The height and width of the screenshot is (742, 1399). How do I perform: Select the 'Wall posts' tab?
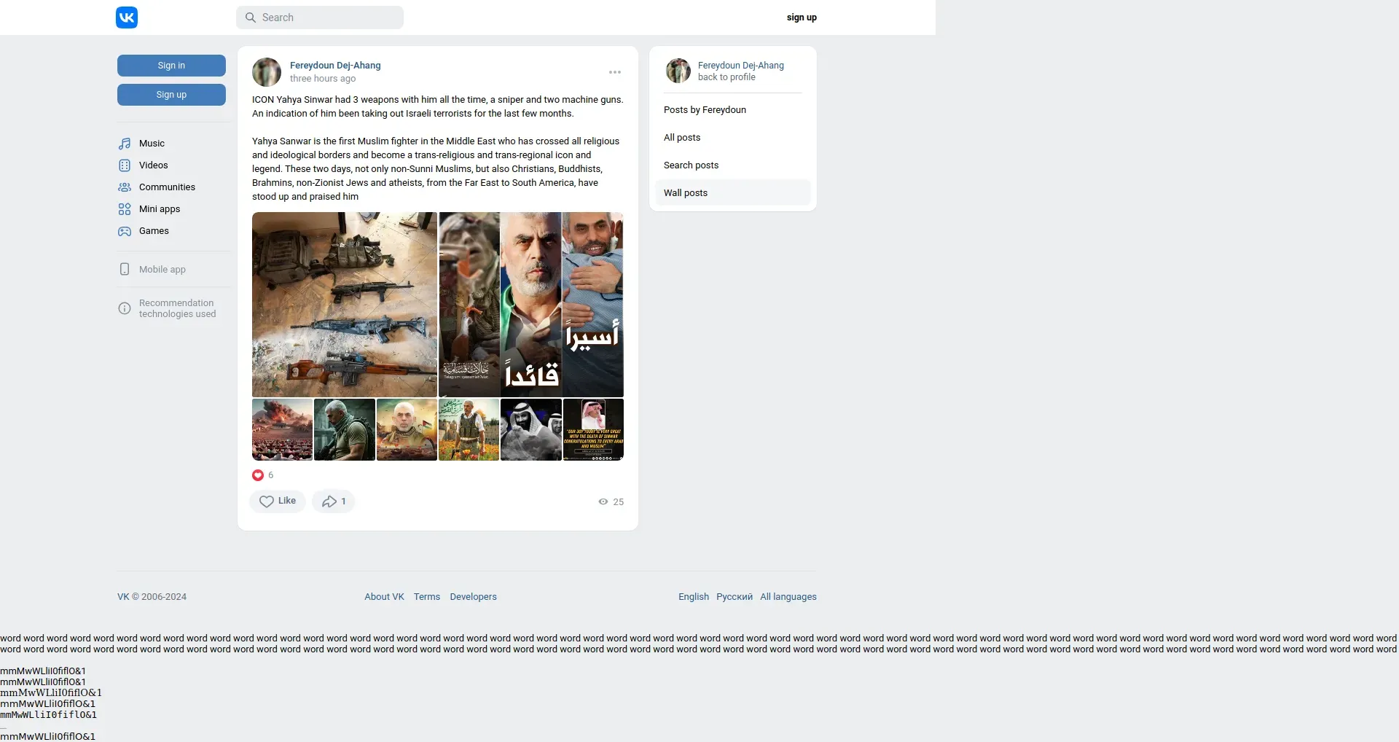(733, 193)
